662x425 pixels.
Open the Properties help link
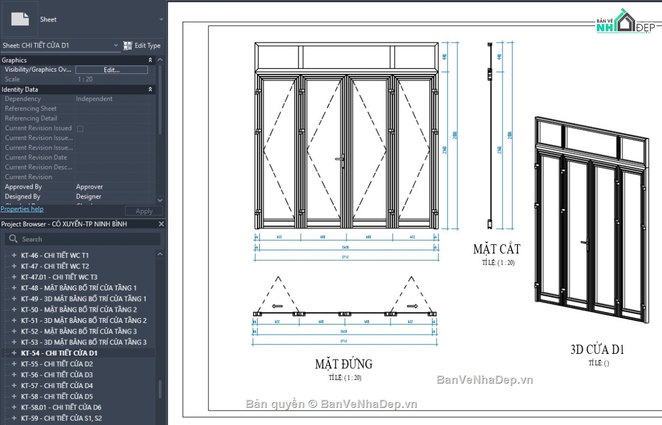click(x=22, y=209)
